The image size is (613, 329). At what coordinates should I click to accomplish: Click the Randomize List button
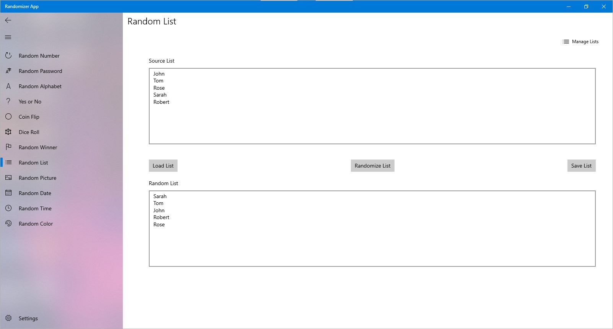click(x=373, y=166)
